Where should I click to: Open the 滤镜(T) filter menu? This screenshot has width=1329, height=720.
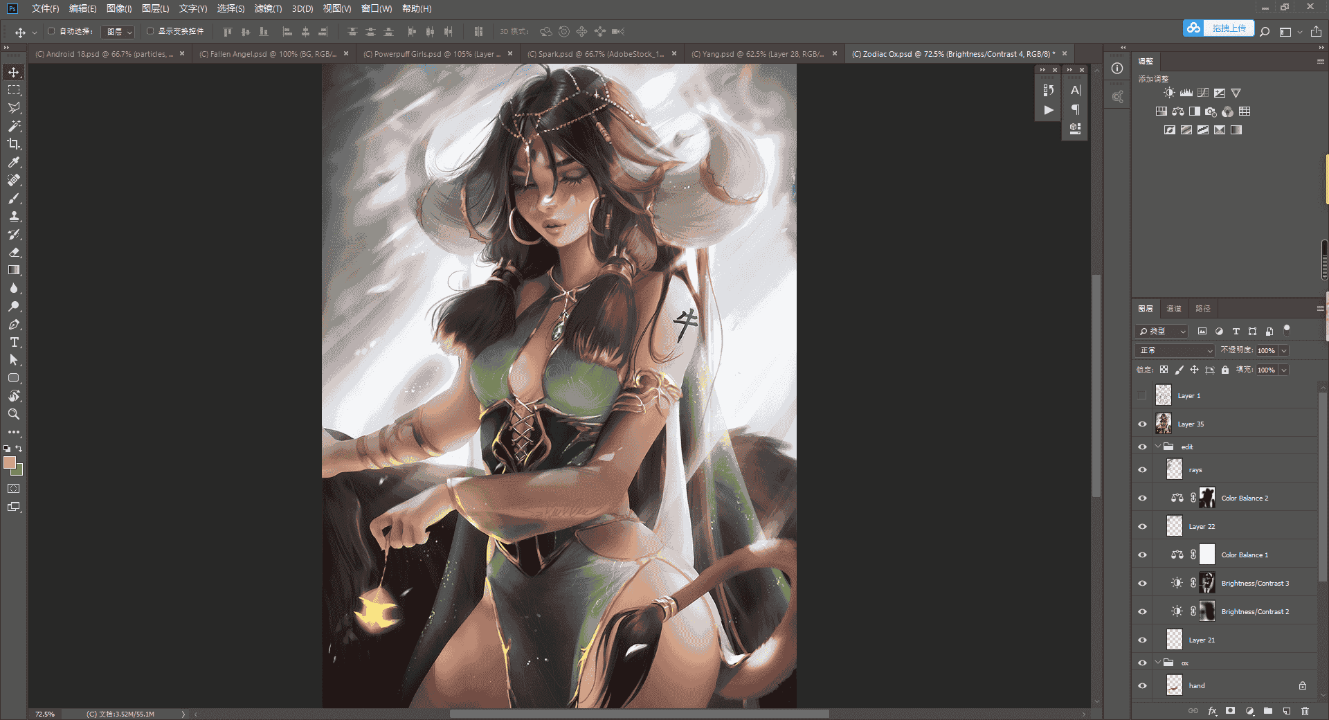pyautogui.click(x=268, y=8)
